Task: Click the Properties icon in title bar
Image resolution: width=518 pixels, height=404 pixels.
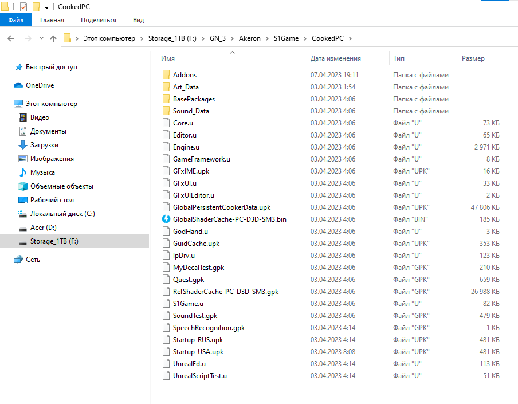Action: click(x=23, y=7)
